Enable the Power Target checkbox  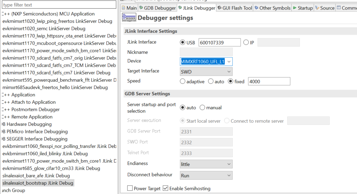pos(130,188)
